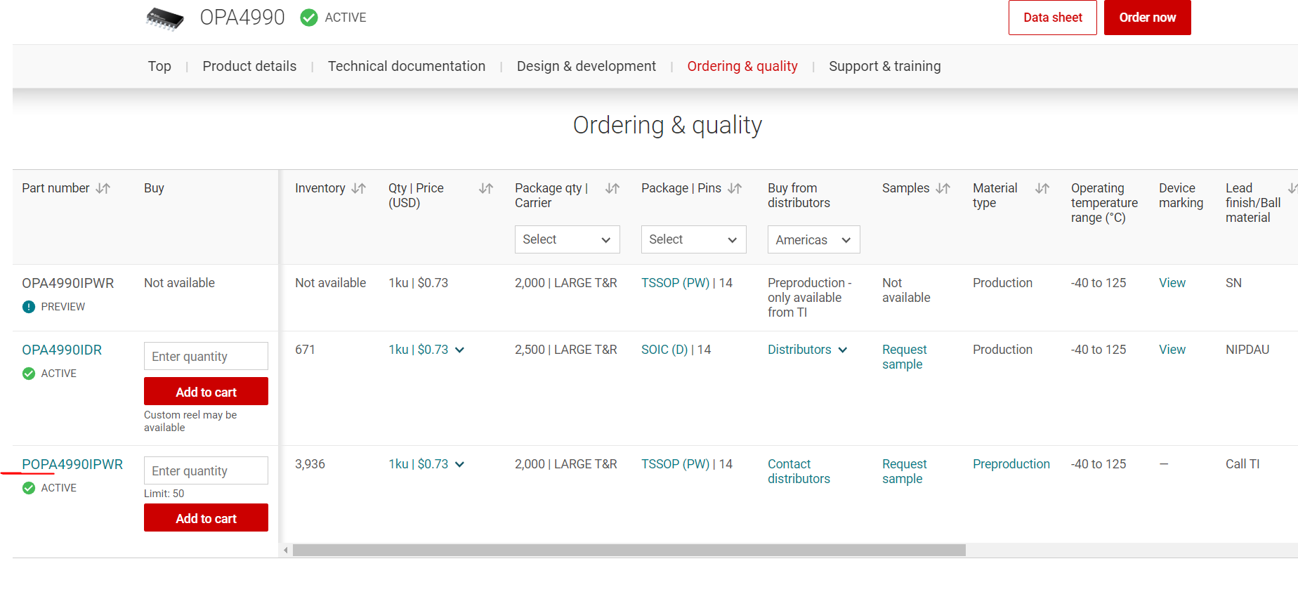Sort by Package | Pins column
The image size is (1298, 613).
(735, 188)
